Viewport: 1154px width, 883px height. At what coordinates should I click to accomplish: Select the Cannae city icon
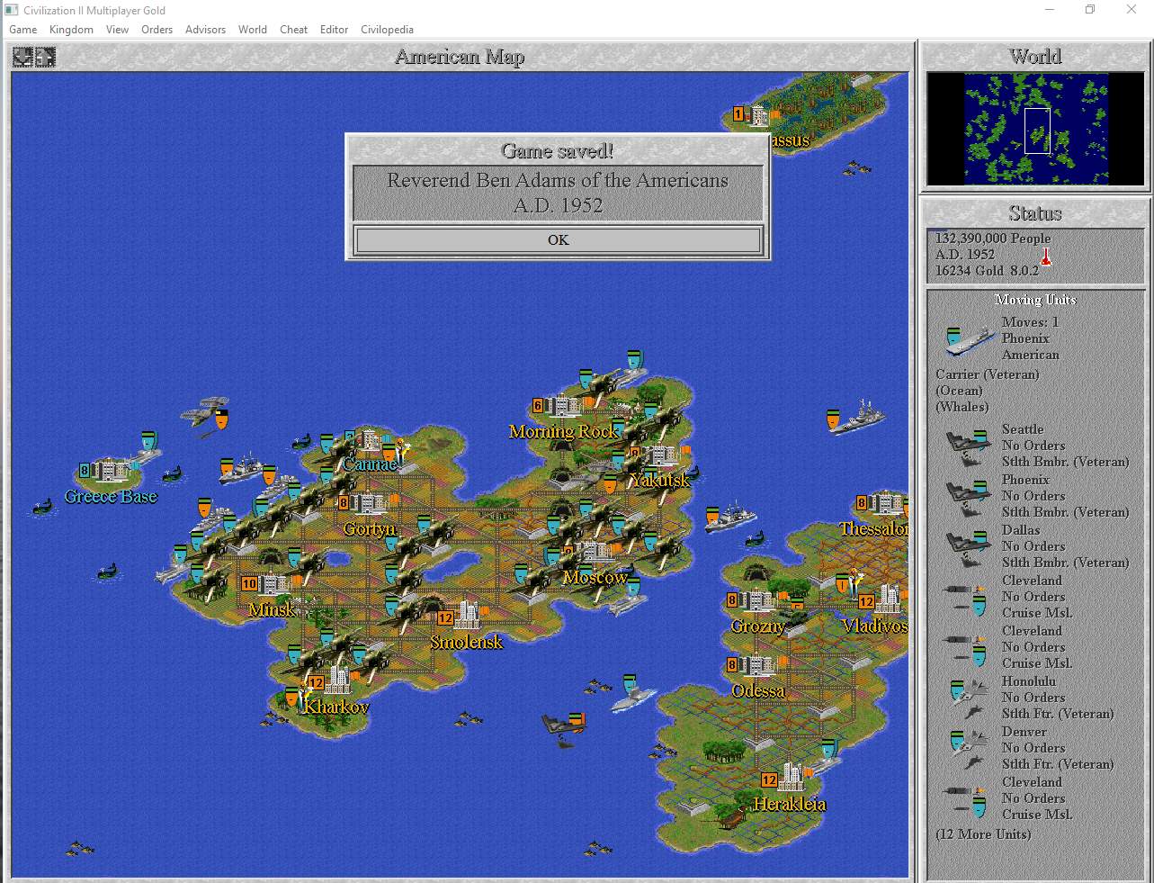(371, 441)
